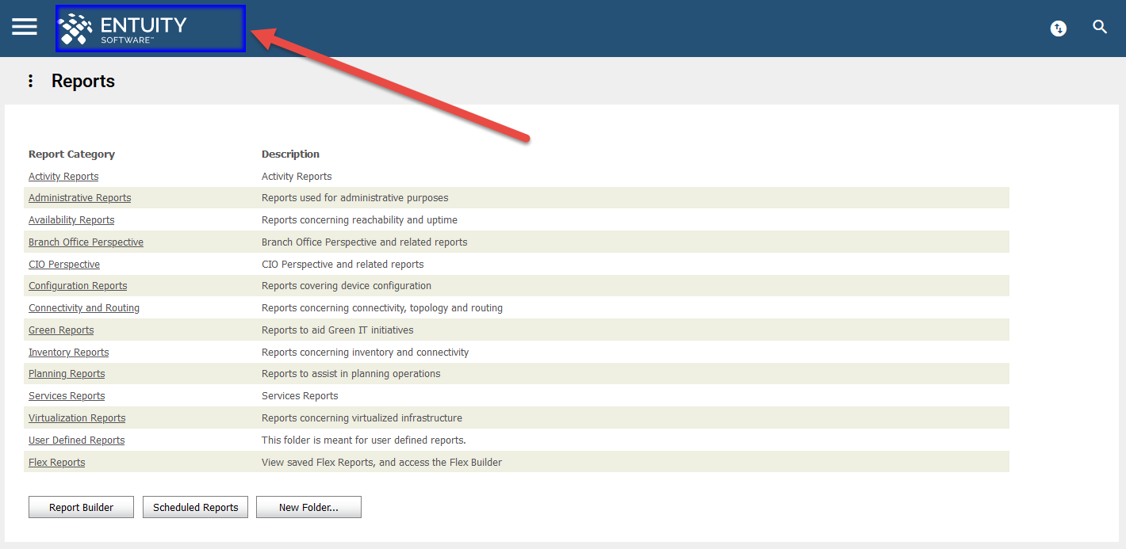Open the Reports overflow menu dots
The width and height of the screenshot is (1126, 549).
(x=30, y=81)
